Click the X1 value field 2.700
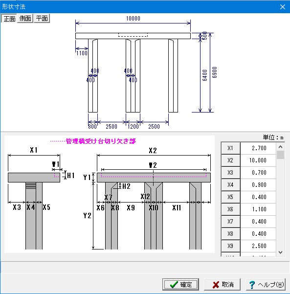Viewport: 290px width, 294px height. coord(258,148)
